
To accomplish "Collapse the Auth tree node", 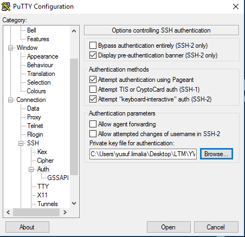I will tap(31, 169).
